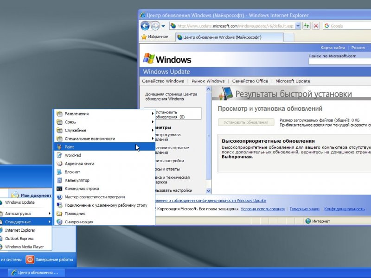
Task: Click the remote desktop connection icon
Action: [59, 205]
